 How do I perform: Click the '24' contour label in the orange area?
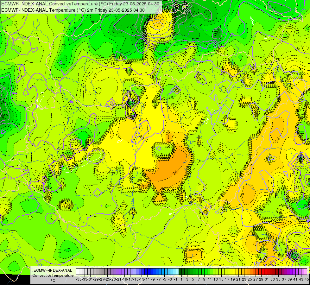(x=175, y=173)
